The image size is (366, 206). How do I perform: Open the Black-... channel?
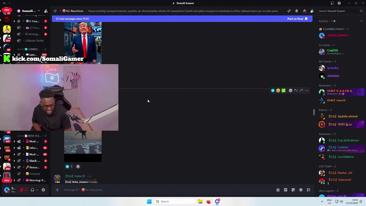(32, 161)
